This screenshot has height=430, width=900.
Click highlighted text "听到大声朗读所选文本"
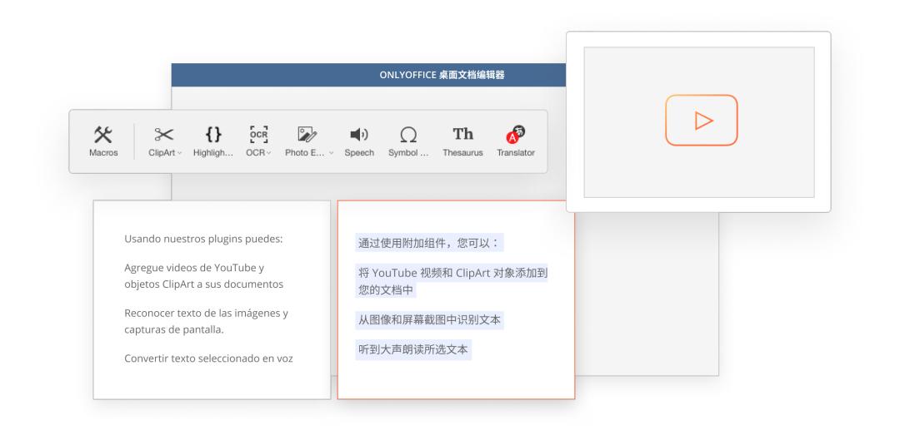pyautogui.click(x=413, y=349)
